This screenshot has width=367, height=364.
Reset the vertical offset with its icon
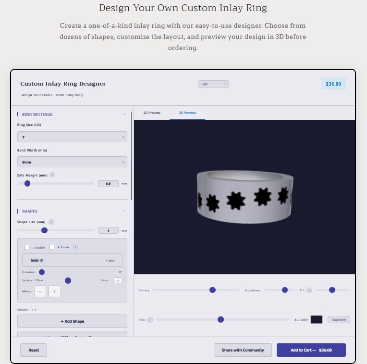click(x=118, y=280)
